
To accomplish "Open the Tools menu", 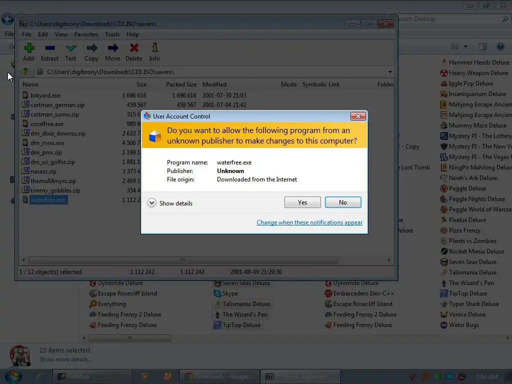I will click(112, 34).
